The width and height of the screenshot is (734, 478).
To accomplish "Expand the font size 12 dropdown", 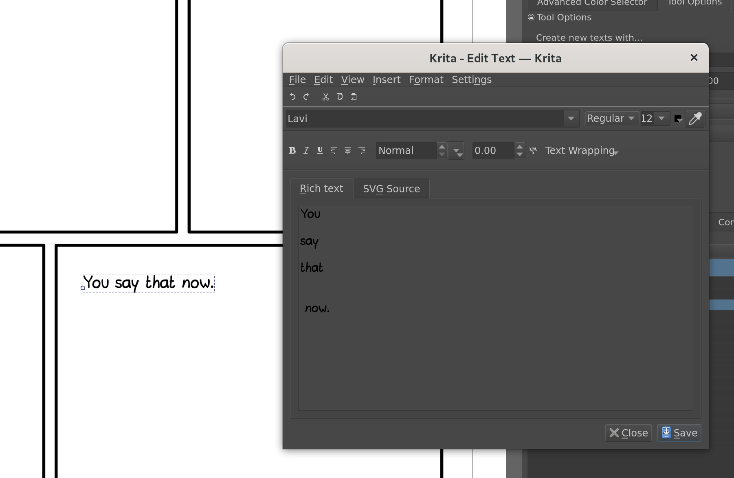I will pos(661,119).
